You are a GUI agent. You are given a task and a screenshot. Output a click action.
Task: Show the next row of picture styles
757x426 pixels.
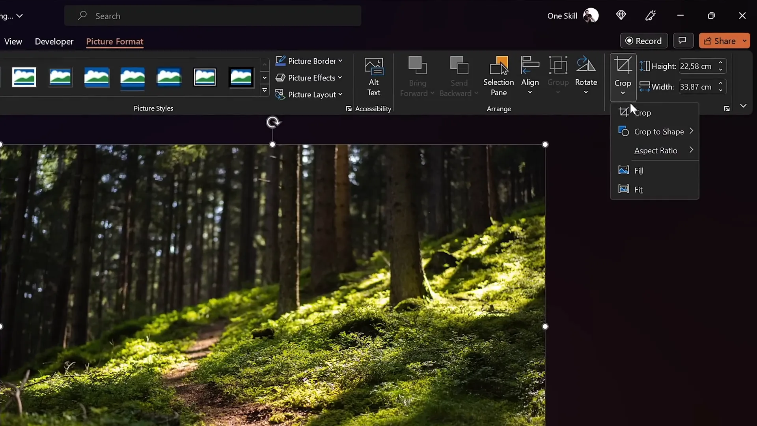click(x=265, y=78)
